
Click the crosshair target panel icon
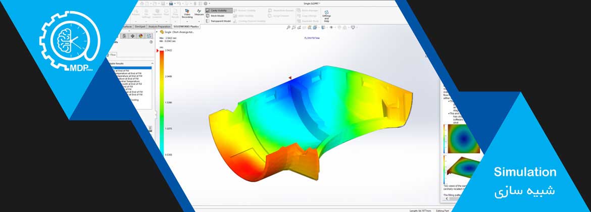133,36
